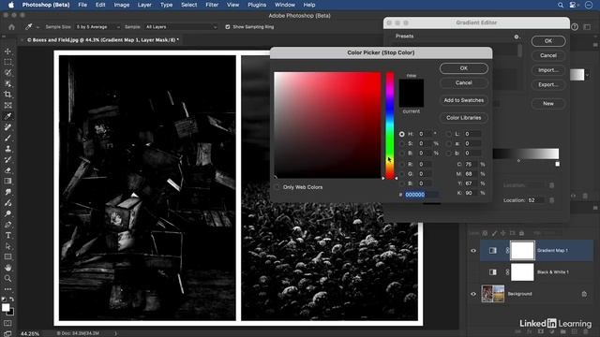Image resolution: width=600 pixels, height=337 pixels.
Task: Toggle Show Sampling Ring checkbox
Action: coord(228,27)
